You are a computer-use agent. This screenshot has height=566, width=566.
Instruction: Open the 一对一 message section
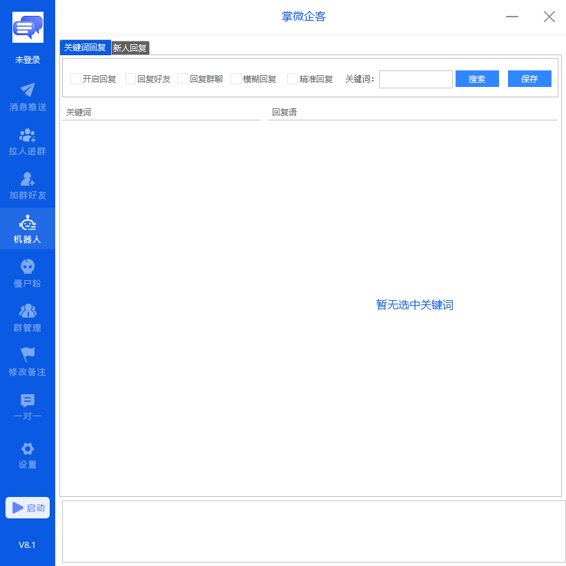[x=28, y=407]
